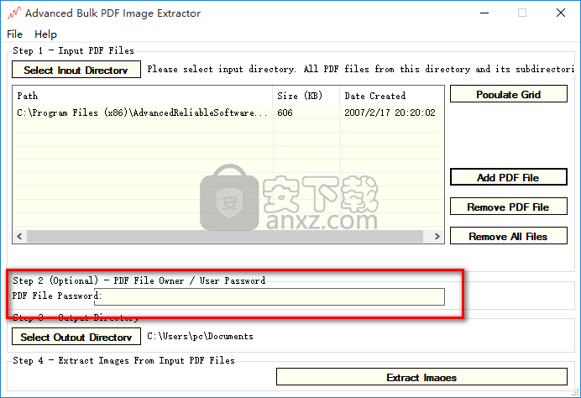Click the application icon in title bar
Image resolution: width=581 pixels, height=398 pixels.
[14, 13]
